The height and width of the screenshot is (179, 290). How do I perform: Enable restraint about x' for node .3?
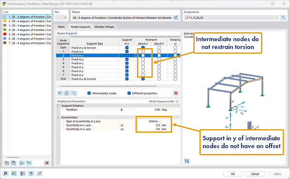pos(143,59)
